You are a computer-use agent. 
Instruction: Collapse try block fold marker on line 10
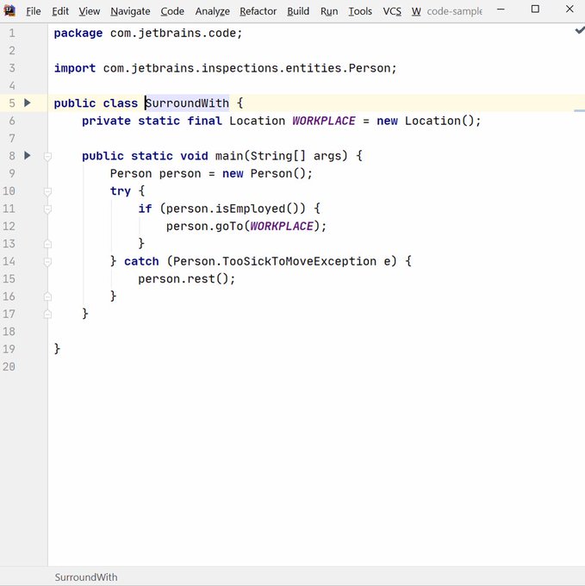tap(47, 191)
